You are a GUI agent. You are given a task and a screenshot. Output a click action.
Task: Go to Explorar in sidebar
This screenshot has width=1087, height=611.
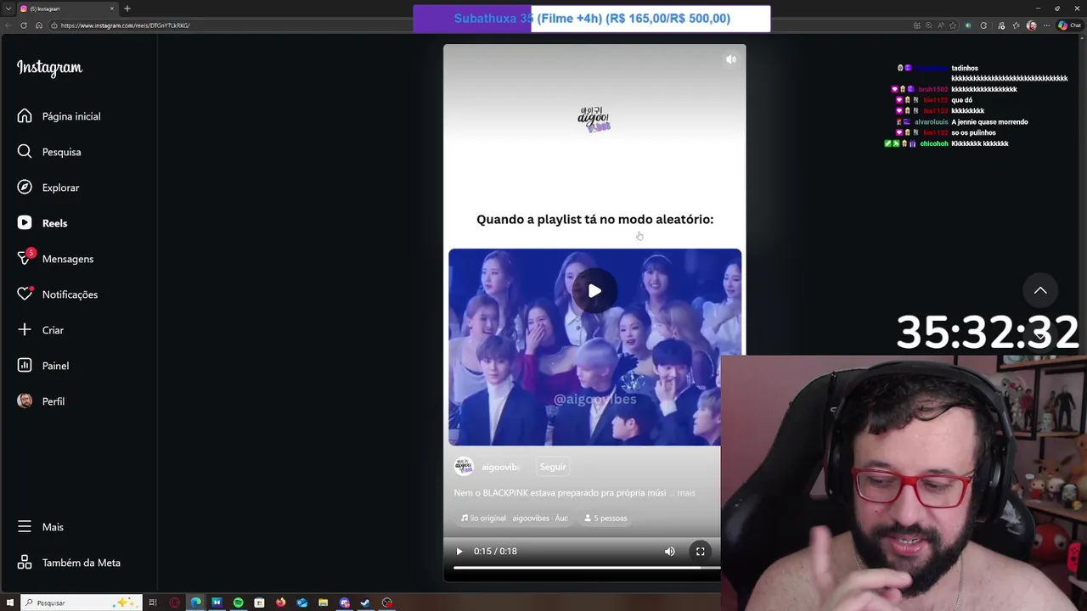tap(48, 188)
